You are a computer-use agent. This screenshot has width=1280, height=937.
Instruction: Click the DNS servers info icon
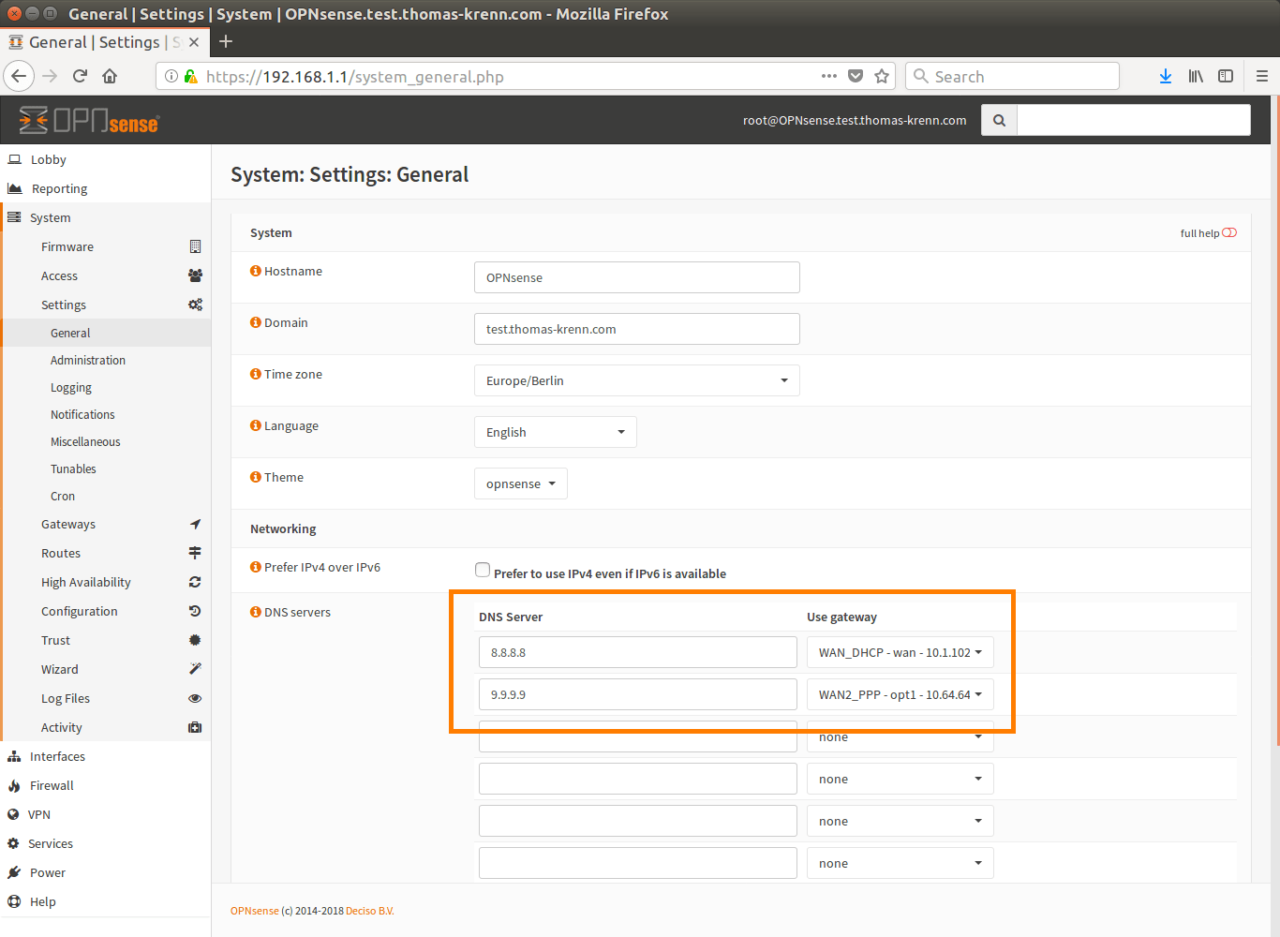point(255,612)
